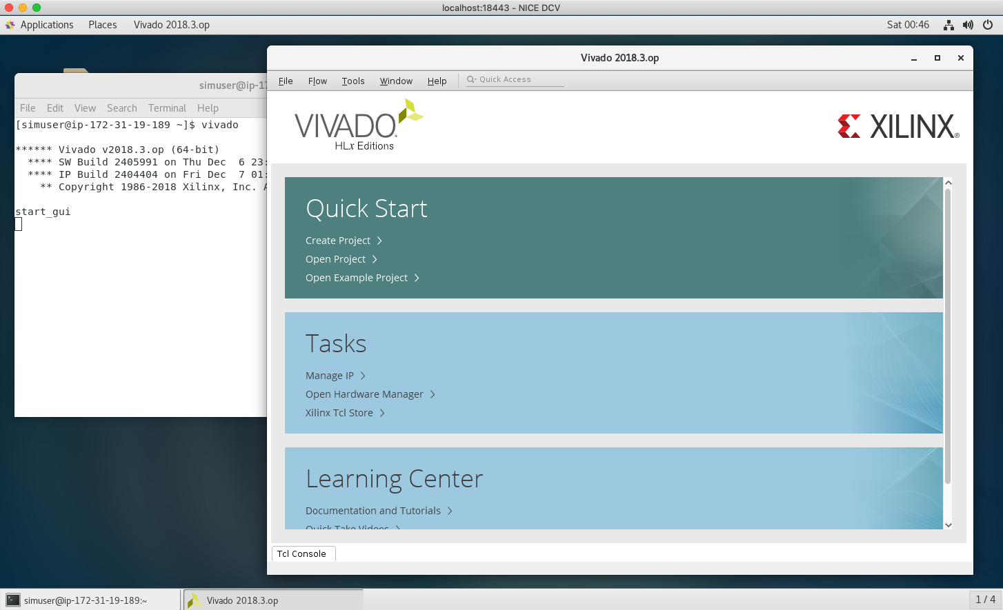
Task: Click the Open Example Project link
Action: click(x=357, y=278)
